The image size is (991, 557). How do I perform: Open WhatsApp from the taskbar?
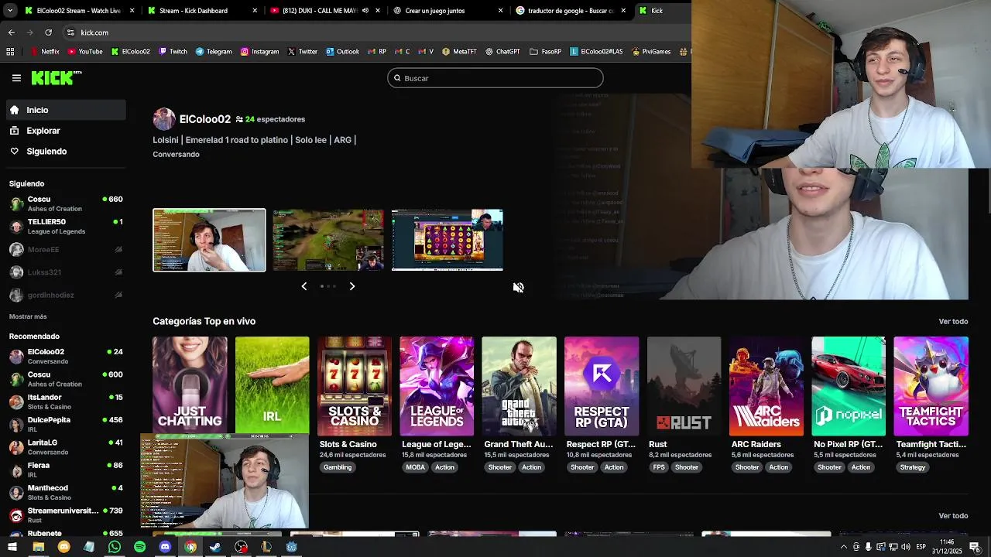point(115,547)
